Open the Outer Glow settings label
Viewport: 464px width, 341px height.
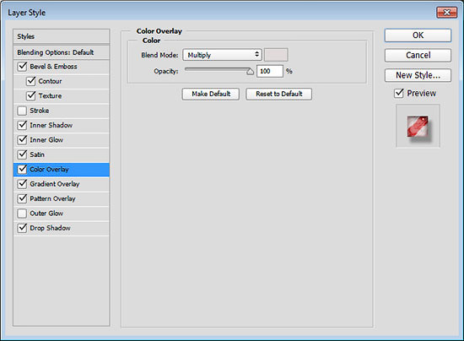(x=46, y=214)
